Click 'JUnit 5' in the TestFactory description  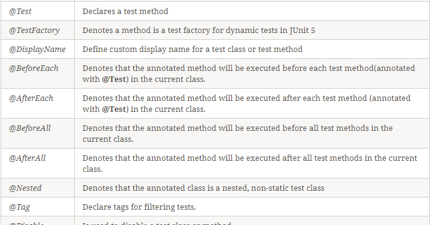pyautogui.click(x=302, y=31)
